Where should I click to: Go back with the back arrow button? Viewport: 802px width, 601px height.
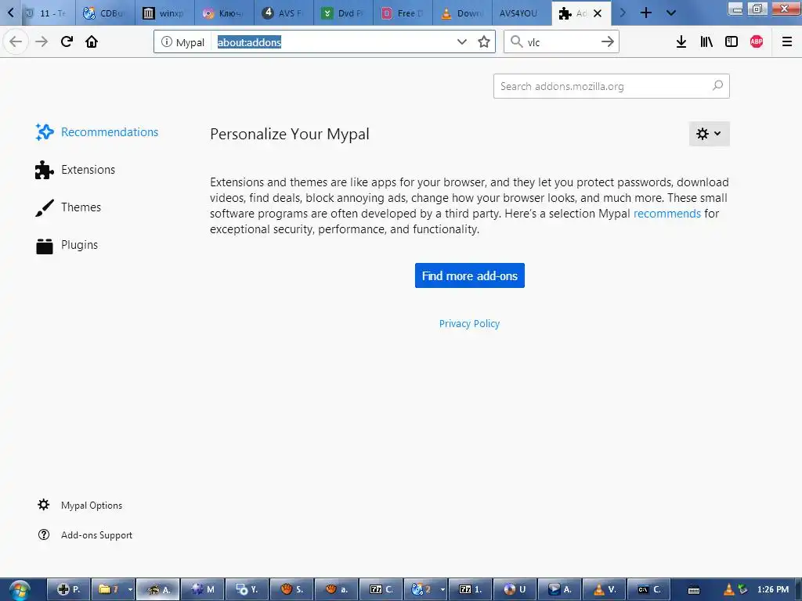click(x=16, y=42)
